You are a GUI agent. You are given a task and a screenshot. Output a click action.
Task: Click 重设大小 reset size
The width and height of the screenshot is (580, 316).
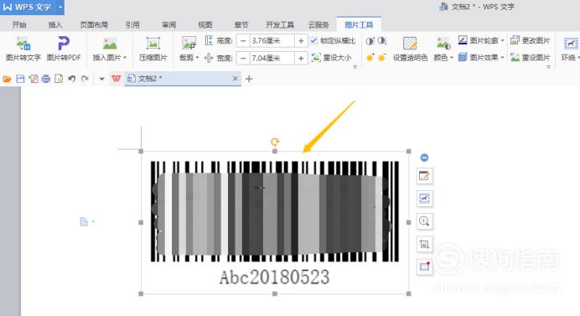point(331,58)
